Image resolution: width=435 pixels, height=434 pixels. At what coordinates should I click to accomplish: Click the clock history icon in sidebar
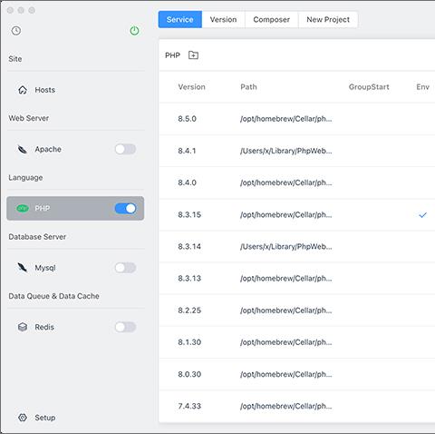point(16,31)
